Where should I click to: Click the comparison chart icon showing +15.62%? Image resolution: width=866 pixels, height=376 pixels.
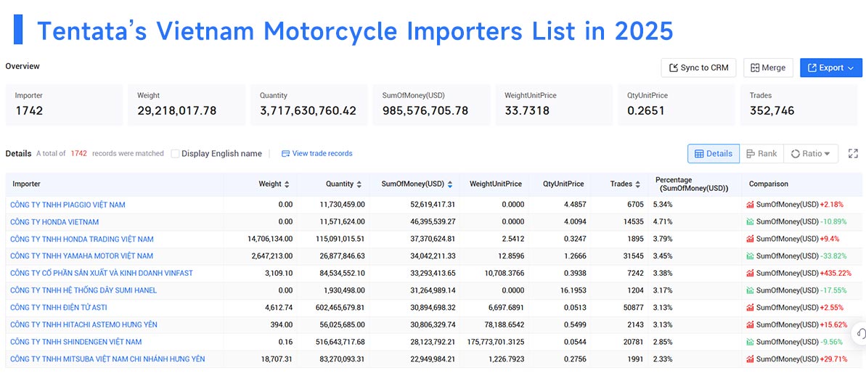(x=750, y=324)
